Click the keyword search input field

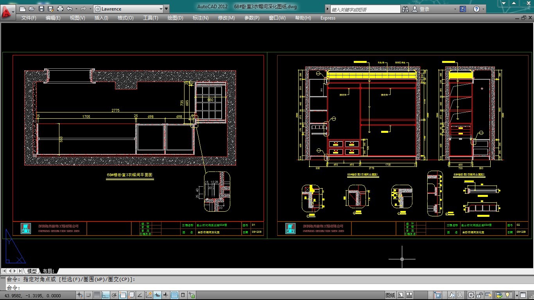pyautogui.click(x=365, y=9)
